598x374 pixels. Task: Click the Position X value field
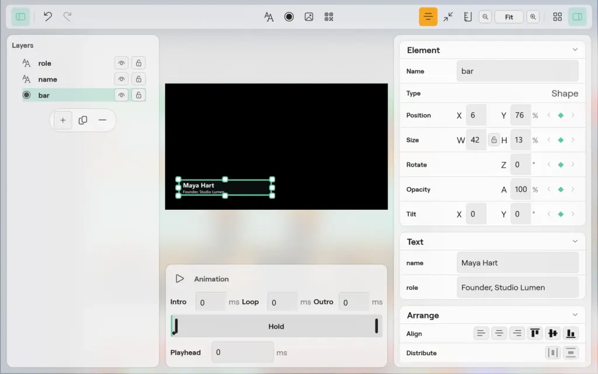pos(476,115)
